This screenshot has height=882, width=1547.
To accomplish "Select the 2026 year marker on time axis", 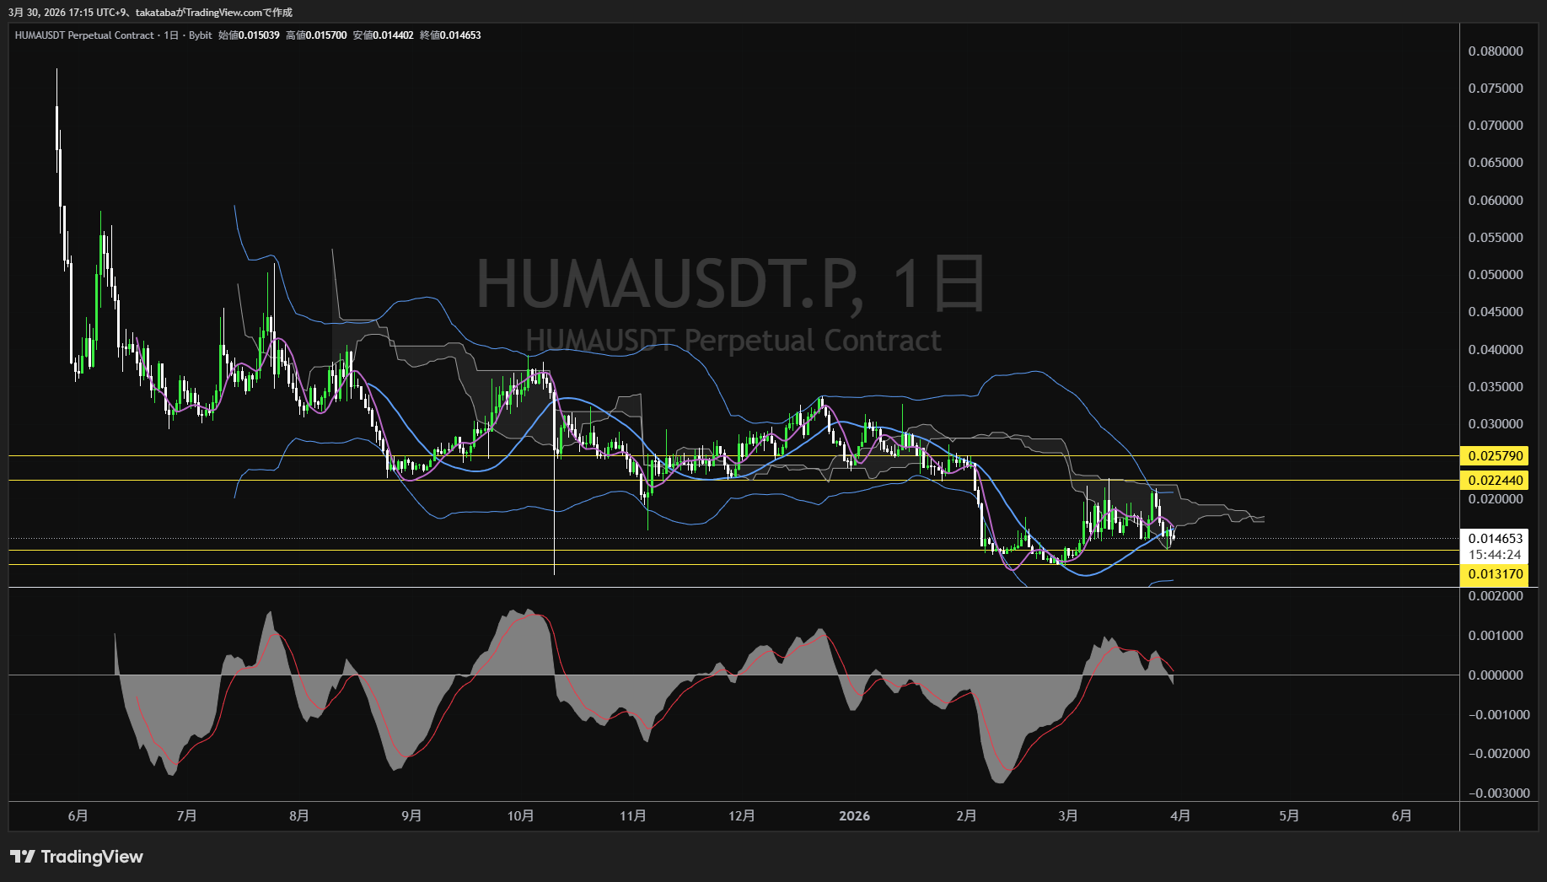I will click(854, 815).
